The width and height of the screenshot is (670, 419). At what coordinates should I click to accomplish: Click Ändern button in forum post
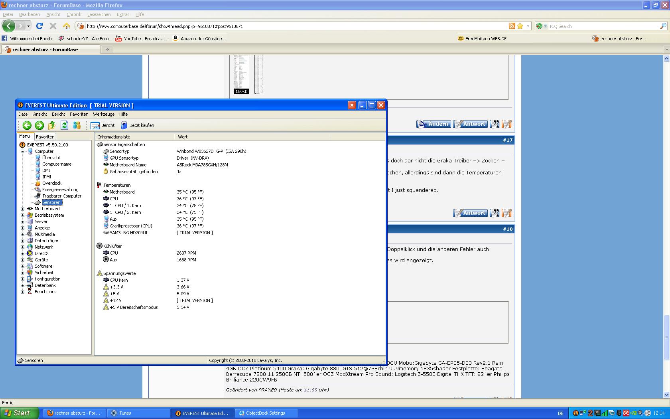pos(434,124)
